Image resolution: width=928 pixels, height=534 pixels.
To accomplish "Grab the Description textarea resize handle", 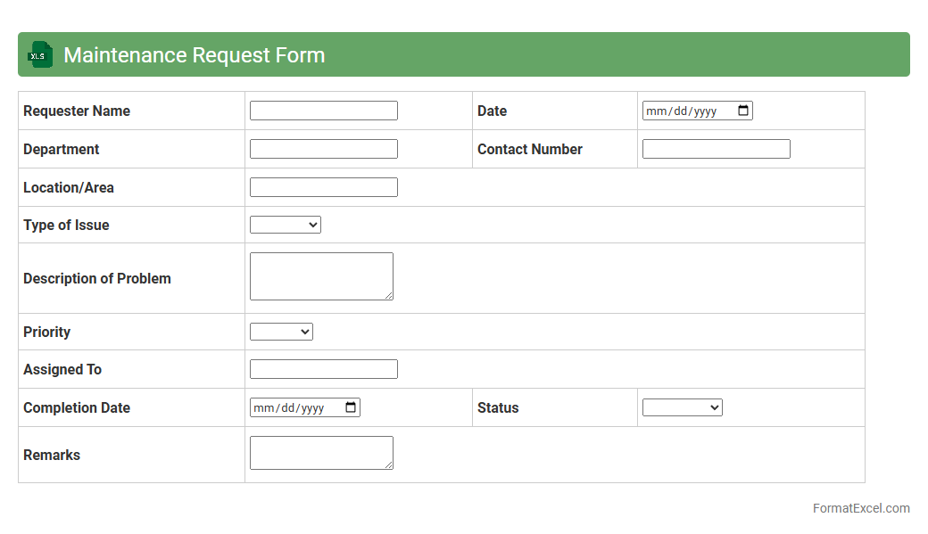I will (x=388, y=295).
